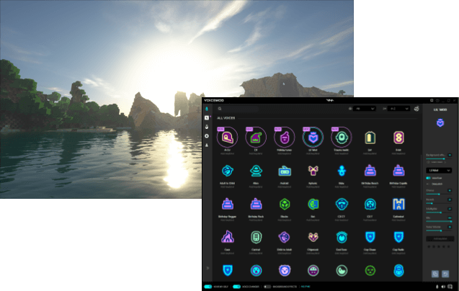Toggle Background effects in voice panel
459x291 pixels.
click(450, 155)
